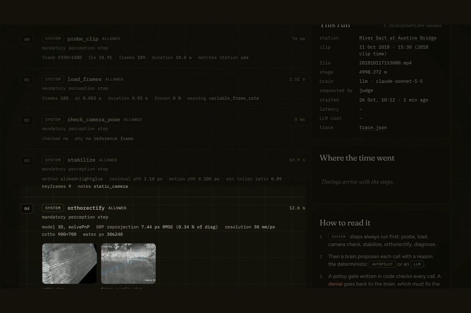471x313 pixels.
Task: Click the duration 10.0 s value in probe_clip
Action: coord(172,58)
